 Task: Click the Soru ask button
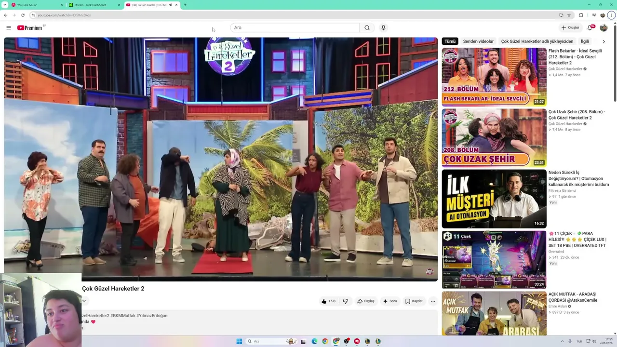[x=389, y=301]
